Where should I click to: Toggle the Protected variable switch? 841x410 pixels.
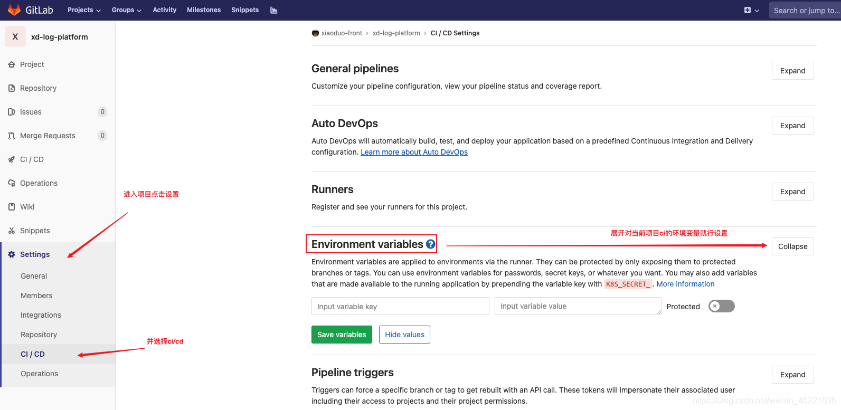coord(721,306)
